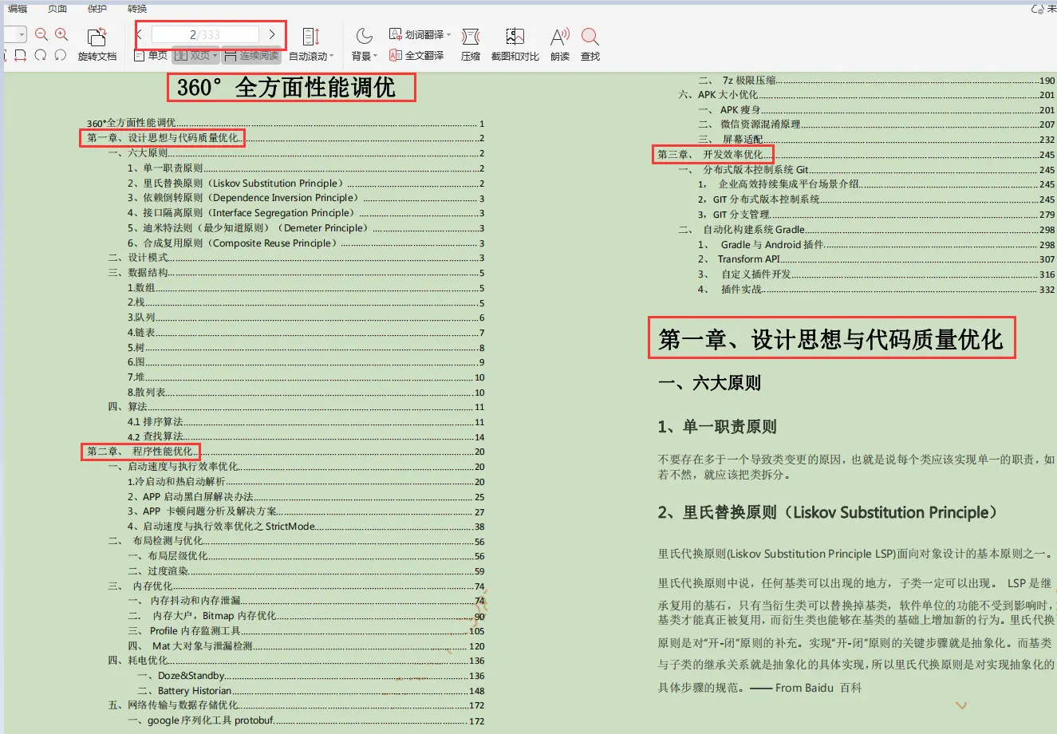Click the zoom-out magnifier icon
The width and height of the screenshot is (1057, 734).
click(41, 34)
